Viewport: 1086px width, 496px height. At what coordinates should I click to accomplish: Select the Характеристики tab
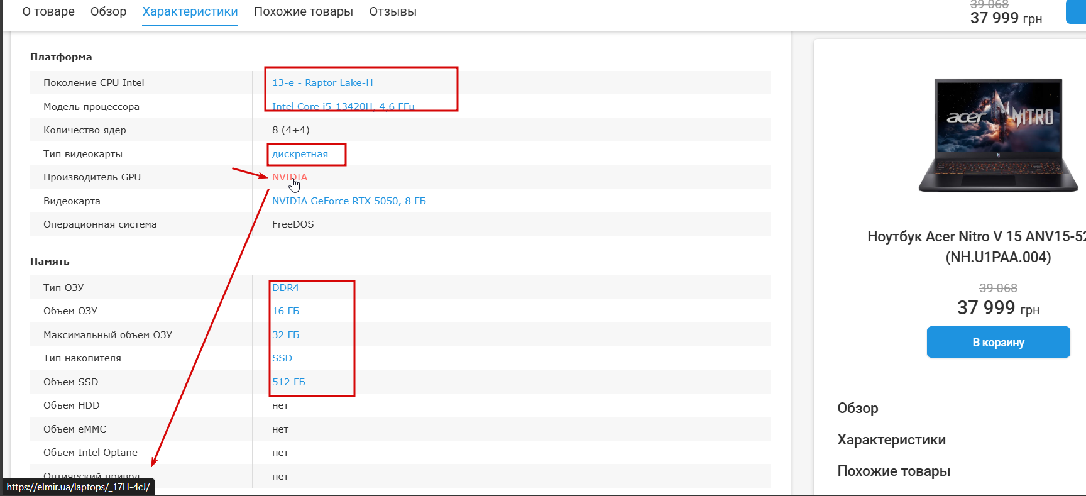[x=190, y=12]
